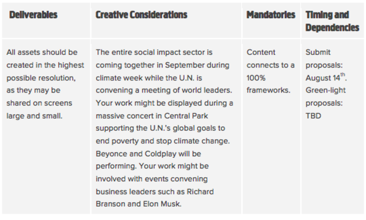
Task: Select the 'TBD' text
Action: pos(313,116)
